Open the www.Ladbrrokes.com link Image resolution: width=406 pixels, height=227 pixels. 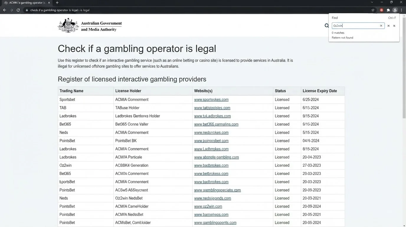pos(211,149)
